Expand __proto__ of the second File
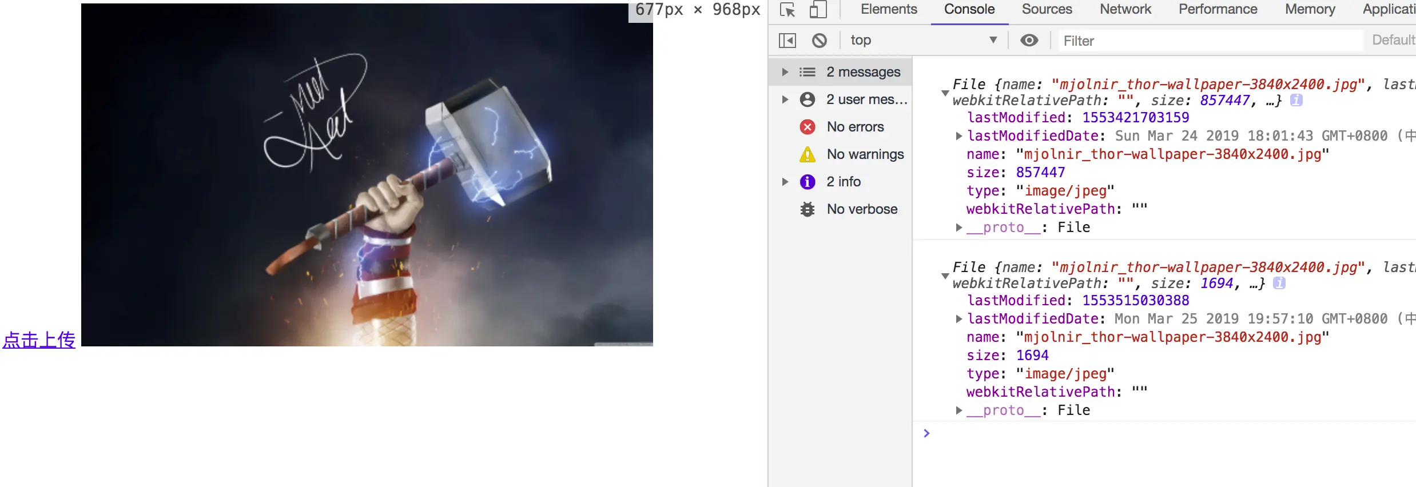This screenshot has height=487, width=1416. [959, 410]
